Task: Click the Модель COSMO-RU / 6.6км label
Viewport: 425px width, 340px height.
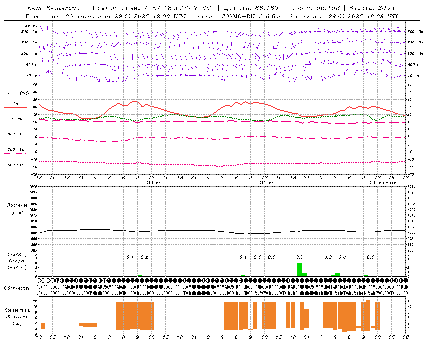Action: pos(239,16)
